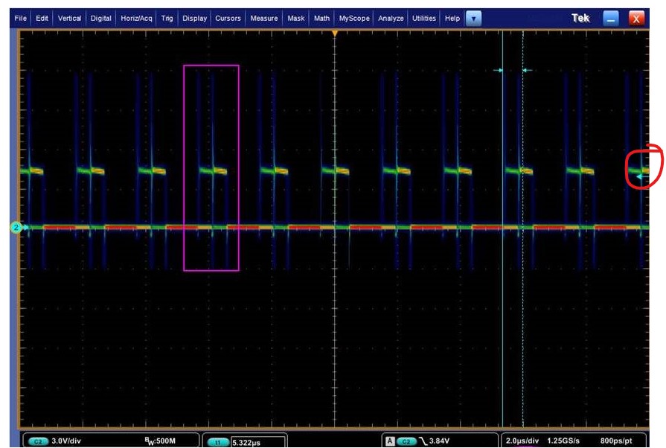Select the solid vertical cursor line
Viewport: 666px width, 448px height.
point(502,229)
